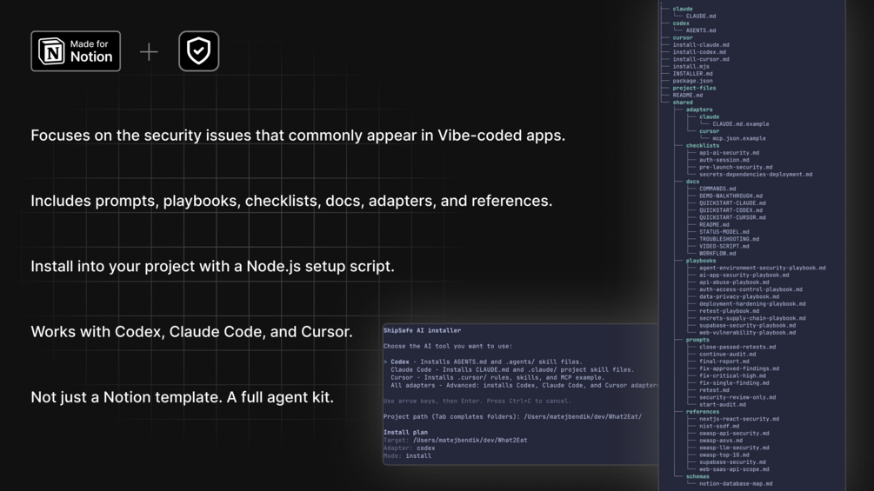Click the Project path line in the installer

tap(512, 416)
